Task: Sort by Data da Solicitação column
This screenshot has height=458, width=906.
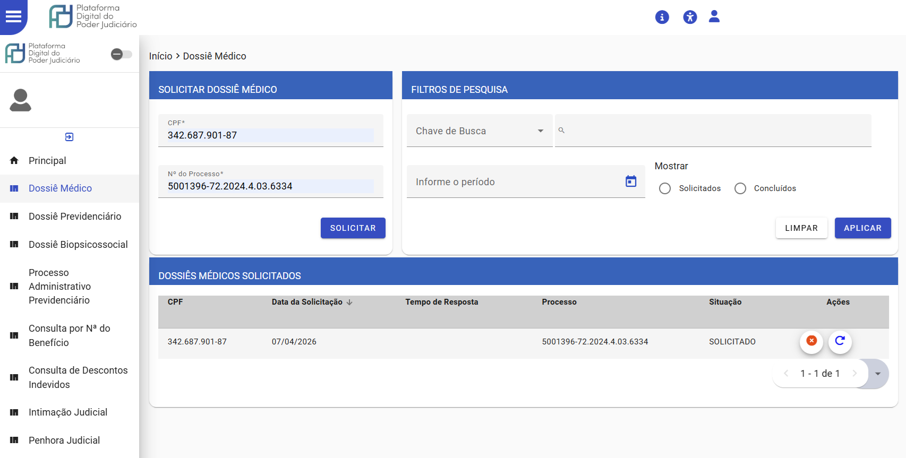Action: tap(307, 302)
